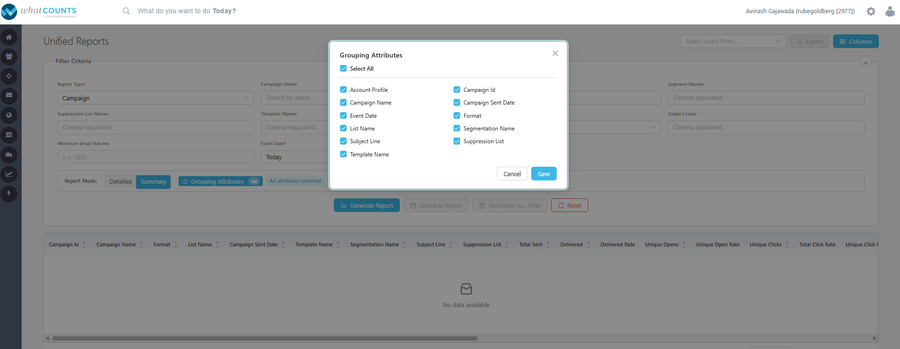Click the whatCounts logo
900x349 pixels.
pyautogui.click(x=39, y=11)
